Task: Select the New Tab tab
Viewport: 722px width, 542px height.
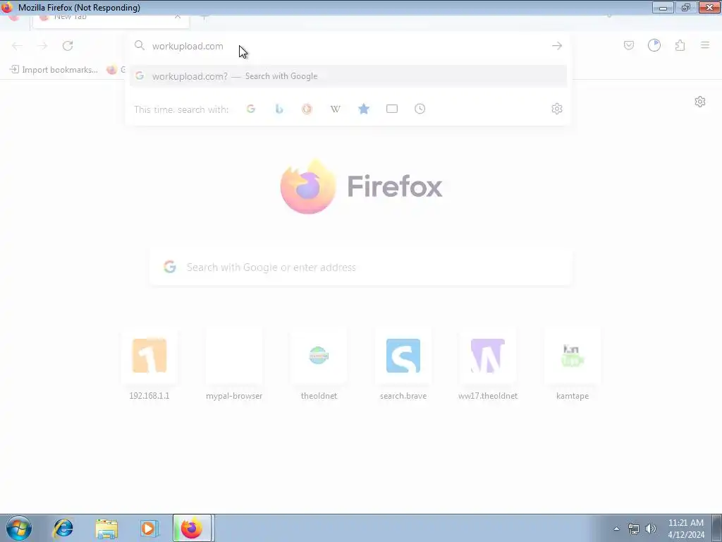Action: point(111,20)
